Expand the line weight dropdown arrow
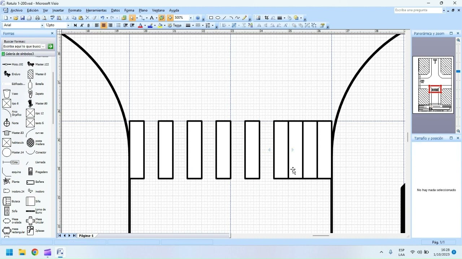The height and width of the screenshot is (259, 462). pyautogui.click(x=193, y=25)
